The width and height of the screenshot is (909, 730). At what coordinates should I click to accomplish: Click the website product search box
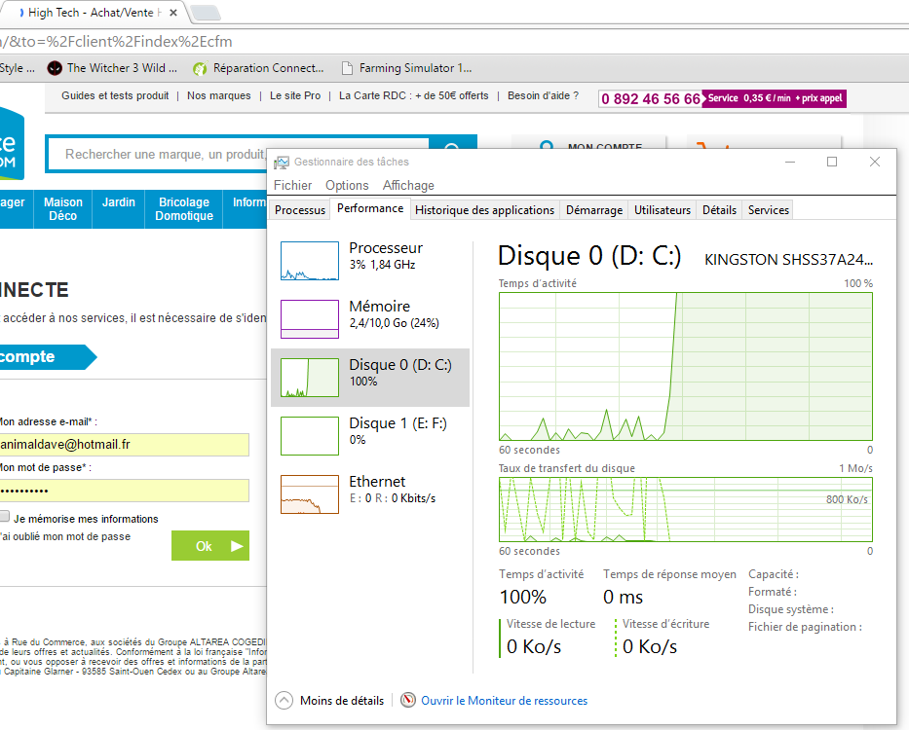click(x=158, y=154)
